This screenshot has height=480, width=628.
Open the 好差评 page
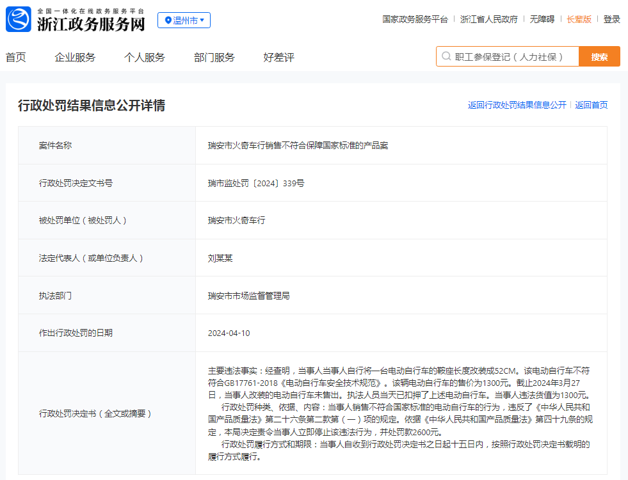tap(279, 58)
